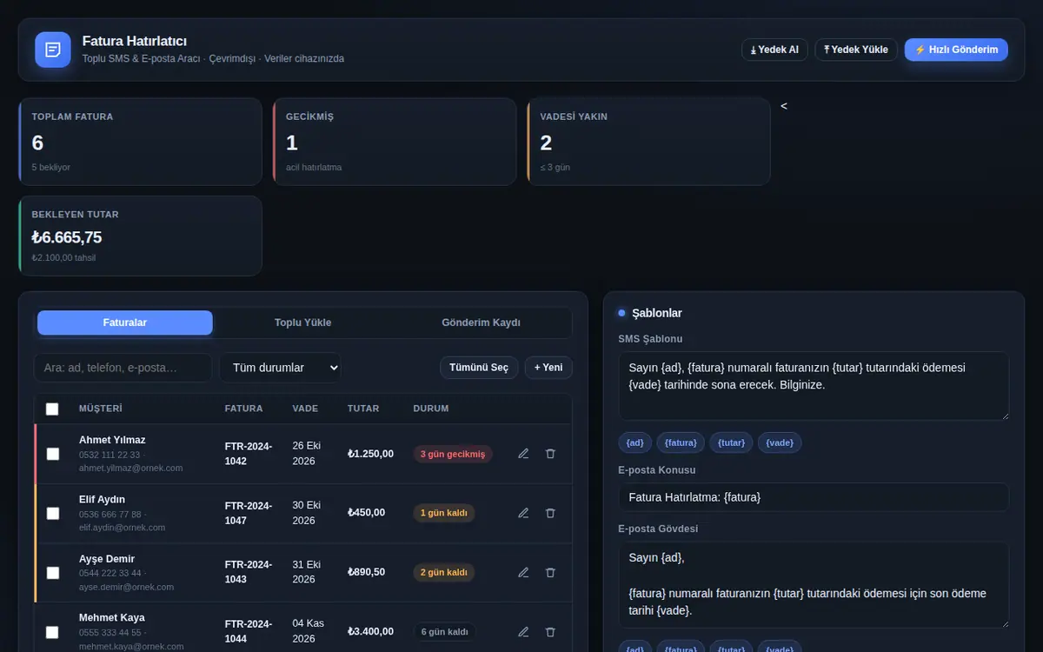Focus the invoice search field
Screen dimensions: 1043x652
[x=123, y=368]
